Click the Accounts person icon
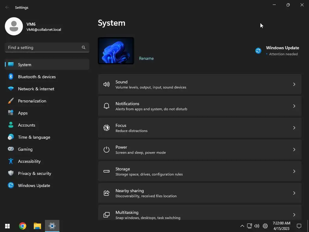Screen dimensions: 309x232 pyautogui.click(x=11, y=125)
